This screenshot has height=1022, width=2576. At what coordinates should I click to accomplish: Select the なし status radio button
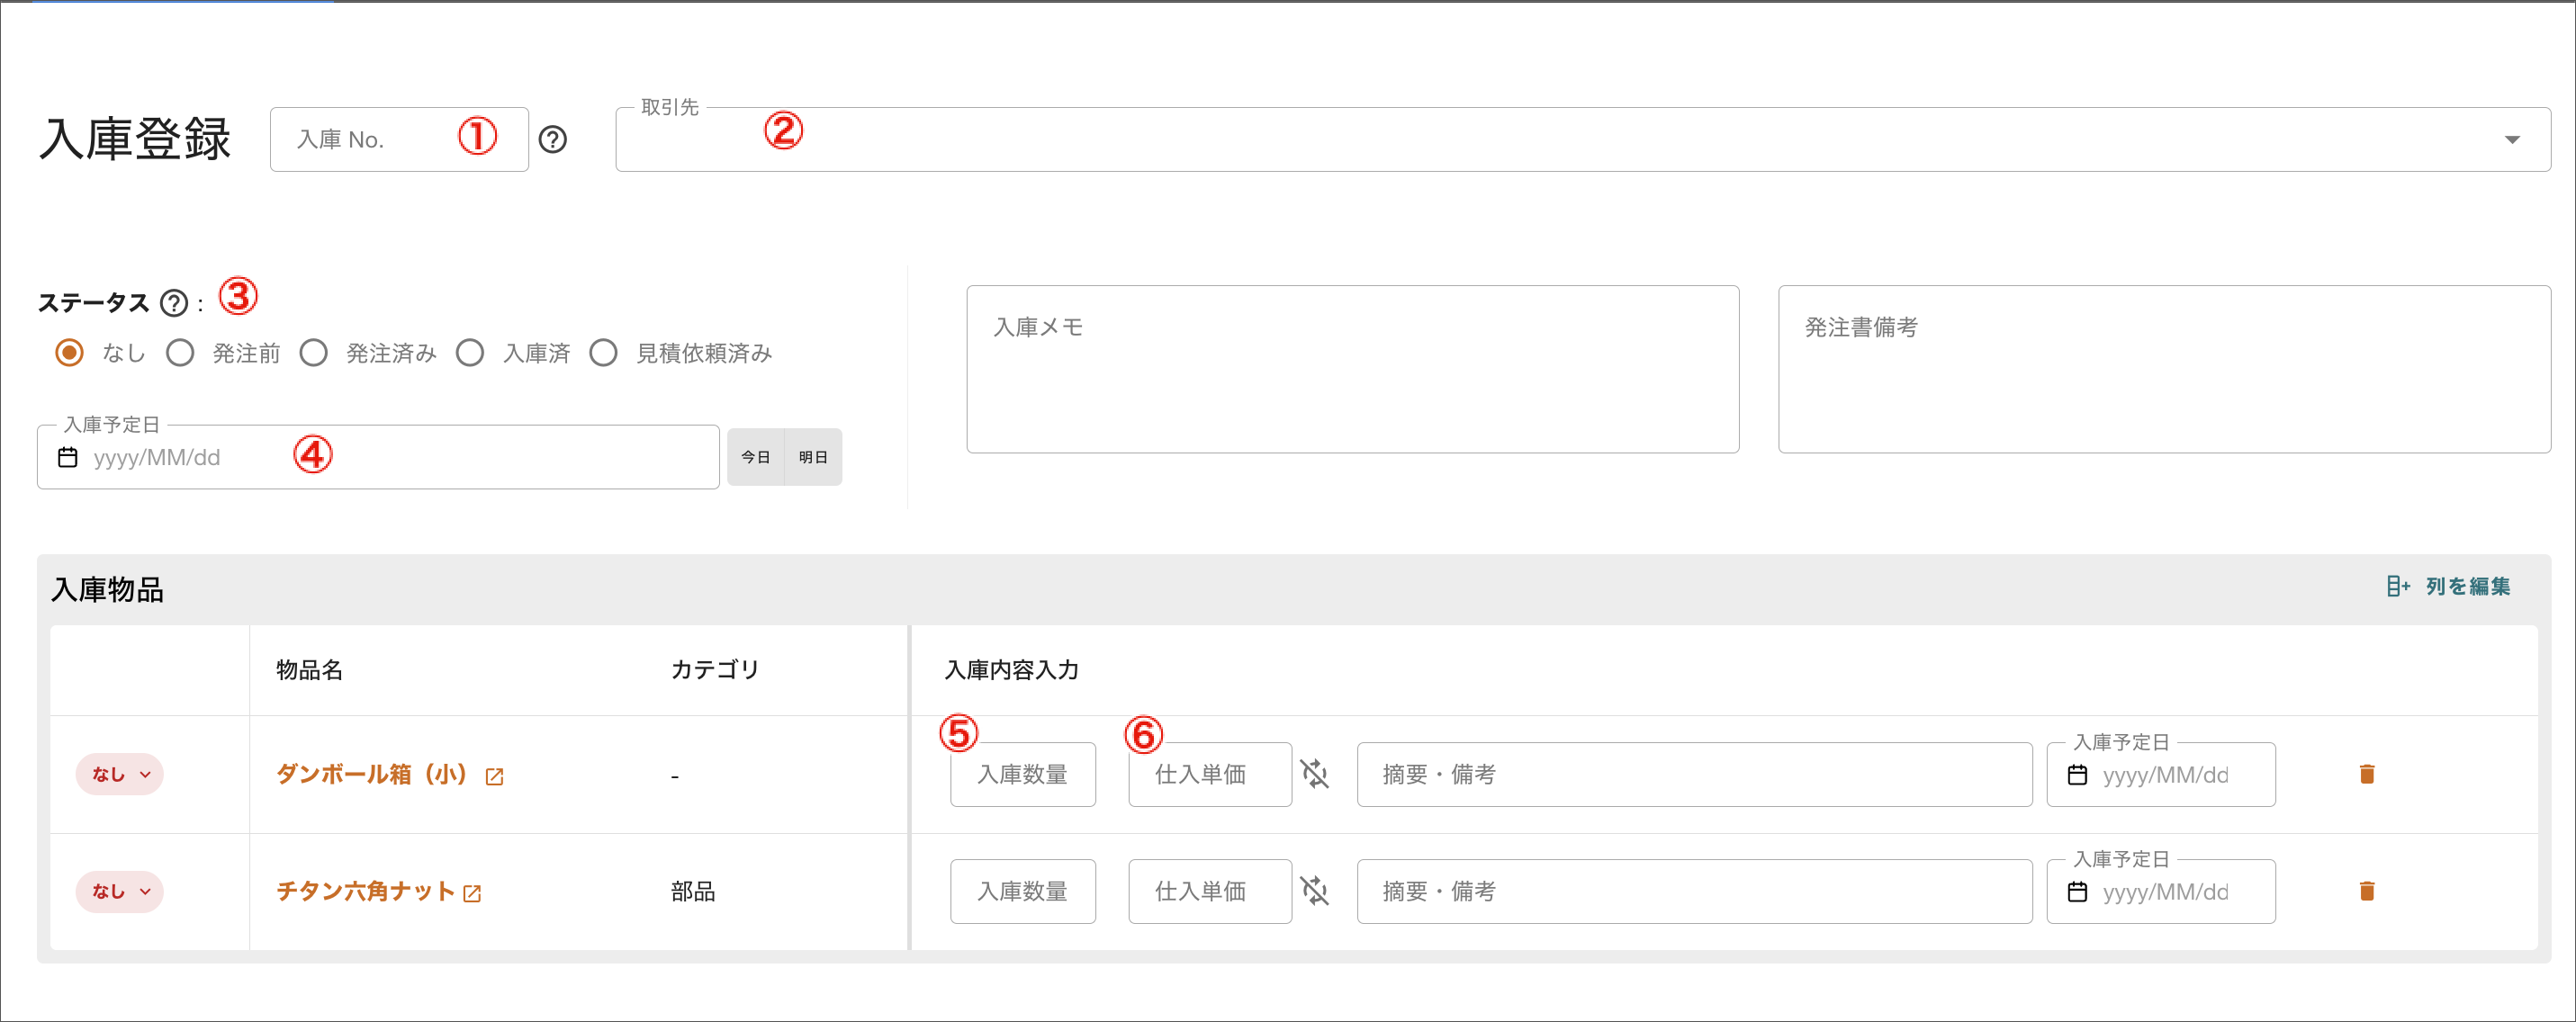[69, 353]
